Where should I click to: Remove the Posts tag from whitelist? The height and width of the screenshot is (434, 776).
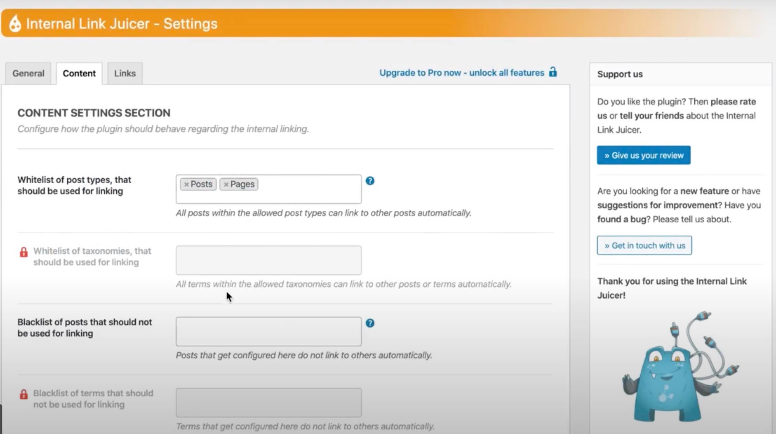186,184
